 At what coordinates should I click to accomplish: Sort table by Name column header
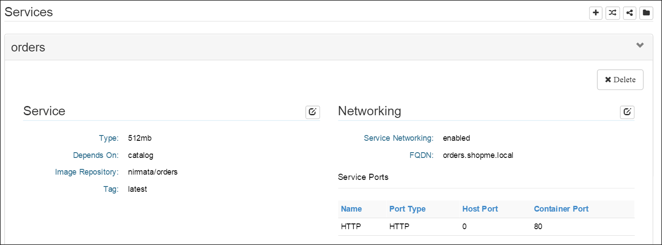351,209
